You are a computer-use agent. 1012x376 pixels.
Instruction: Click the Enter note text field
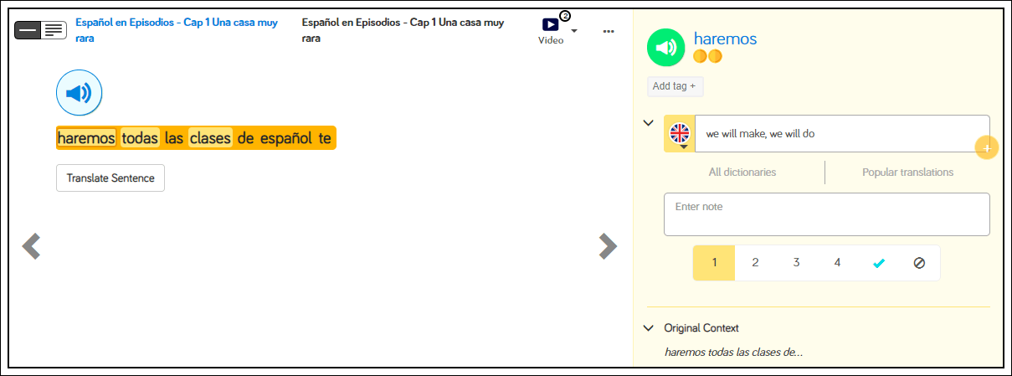click(x=826, y=214)
